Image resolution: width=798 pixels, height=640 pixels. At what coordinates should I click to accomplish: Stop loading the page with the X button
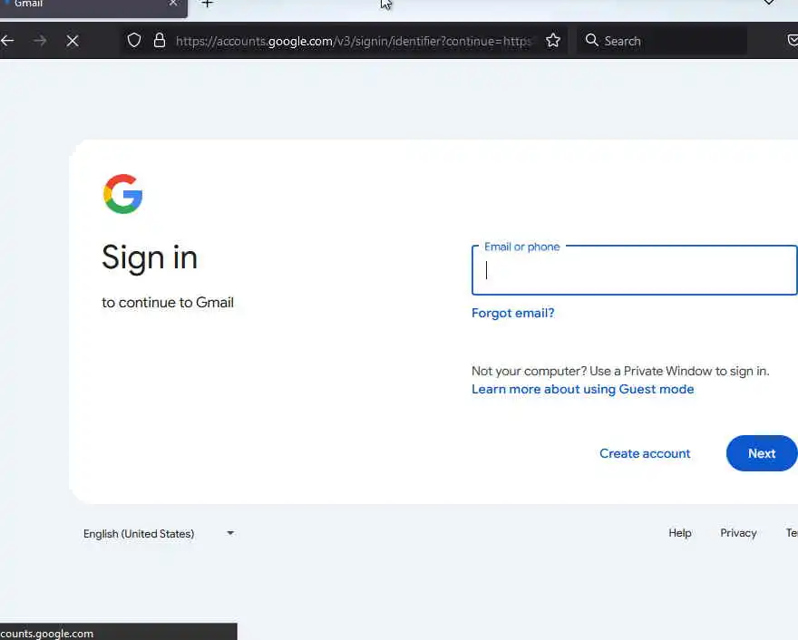tap(73, 41)
